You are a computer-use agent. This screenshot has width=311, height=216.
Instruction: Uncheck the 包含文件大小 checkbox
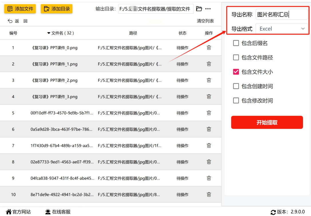pos(236,72)
